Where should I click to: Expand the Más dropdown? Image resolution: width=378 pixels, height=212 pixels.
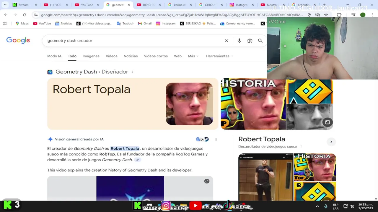pos(193,56)
